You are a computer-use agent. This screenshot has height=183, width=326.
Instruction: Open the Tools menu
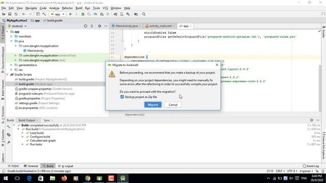pyautogui.click(x=96, y=8)
